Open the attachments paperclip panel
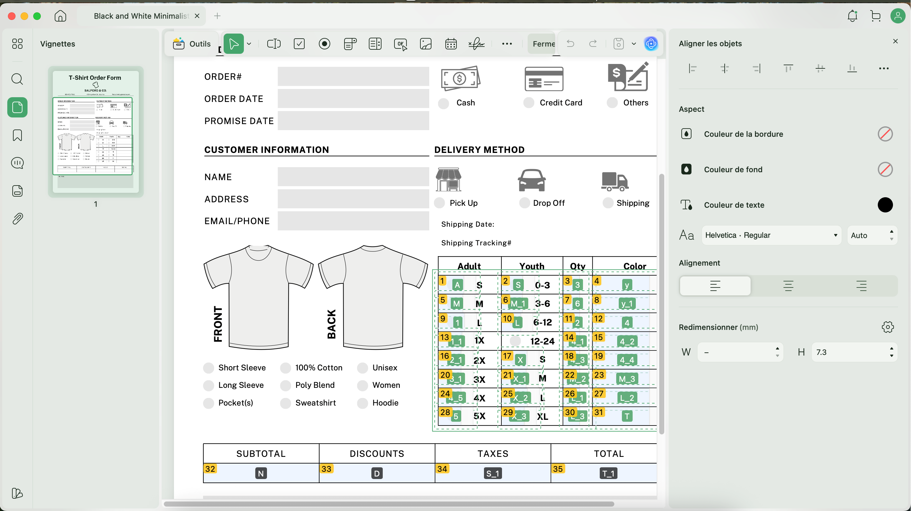 pyautogui.click(x=17, y=219)
